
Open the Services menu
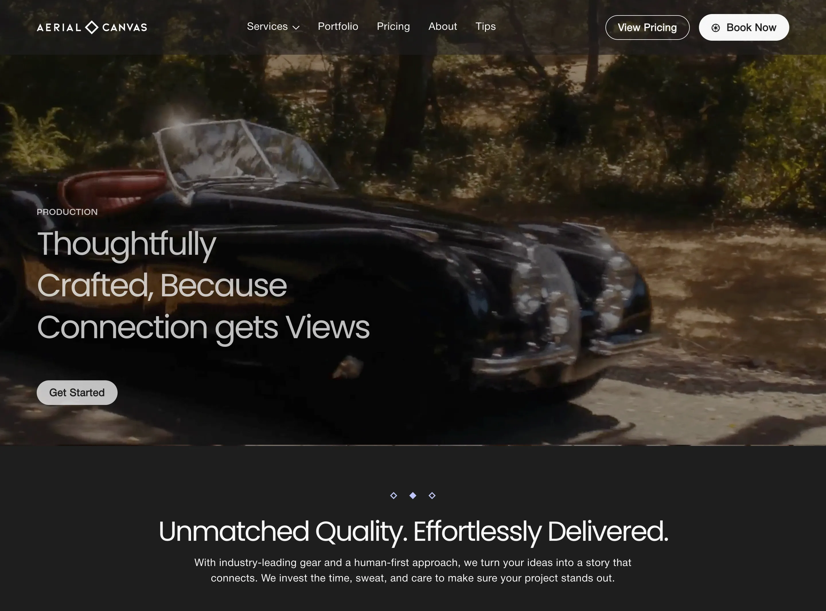click(273, 27)
